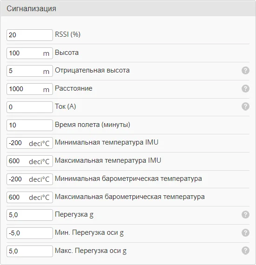The image size is (256, 265).
Task: Open help icon for Мин. Перегузка оси g
Action: tap(245, 233)
